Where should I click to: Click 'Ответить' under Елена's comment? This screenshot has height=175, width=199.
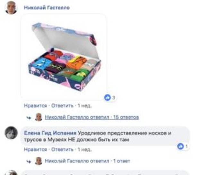62,150
